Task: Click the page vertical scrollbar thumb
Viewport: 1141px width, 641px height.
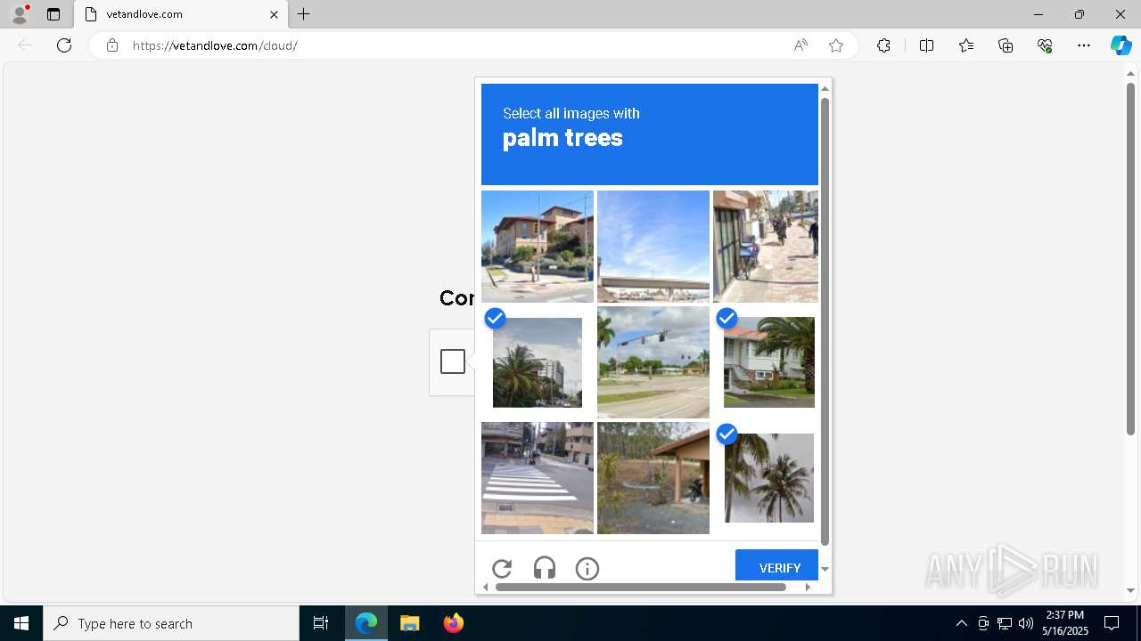Action: point(1130,258)
